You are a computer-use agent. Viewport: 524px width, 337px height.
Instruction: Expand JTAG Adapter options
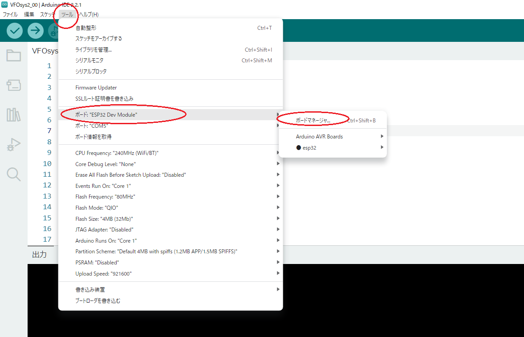(x=171, y=230)
